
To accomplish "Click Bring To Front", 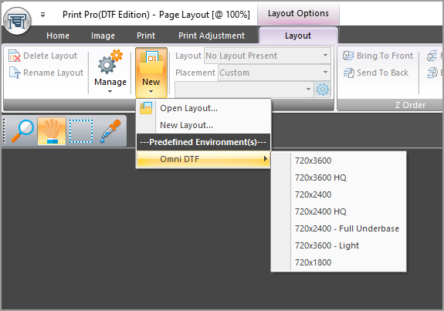I will 378,56.
